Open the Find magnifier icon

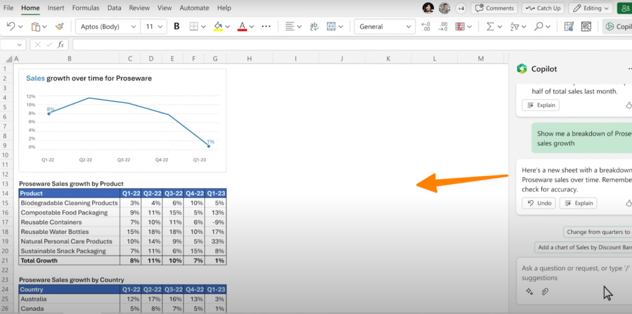tap(538, 26)
